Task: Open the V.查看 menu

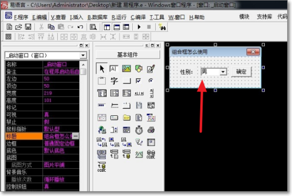Action: tap(58, 17)
